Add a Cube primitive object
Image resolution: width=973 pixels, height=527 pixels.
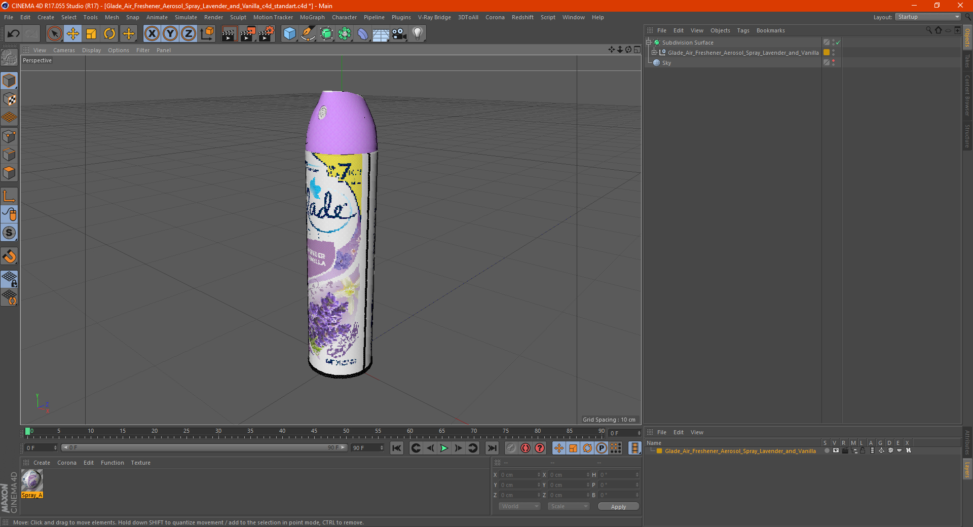[x=289, y=34]
